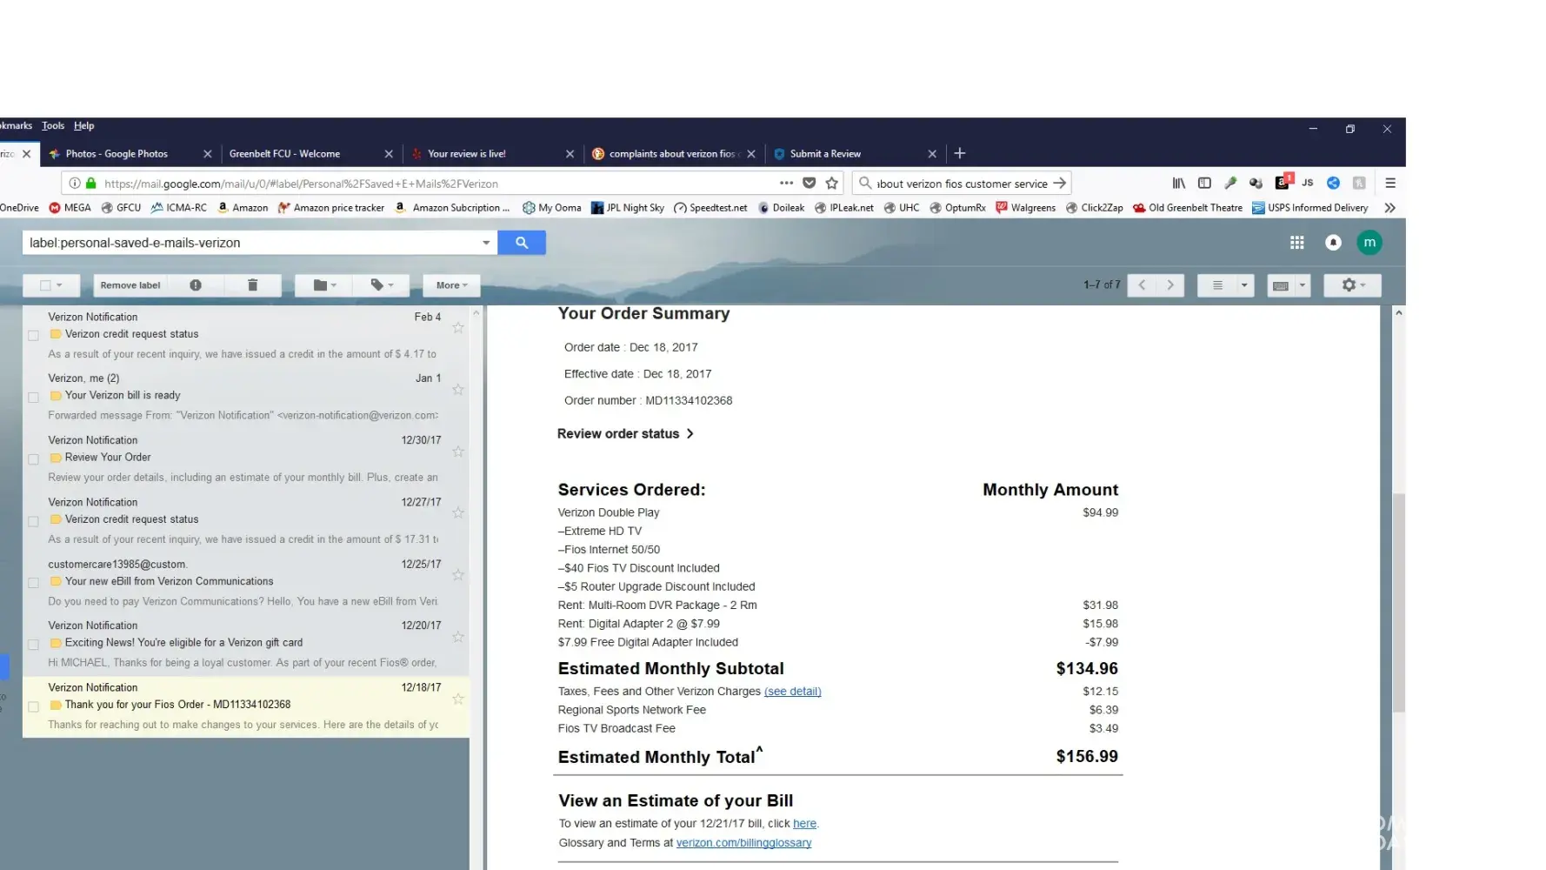Switch to Greenbelt FCU - Welcome tab
The height and width of the screenshot is (870, 1546).
(285, 154)
